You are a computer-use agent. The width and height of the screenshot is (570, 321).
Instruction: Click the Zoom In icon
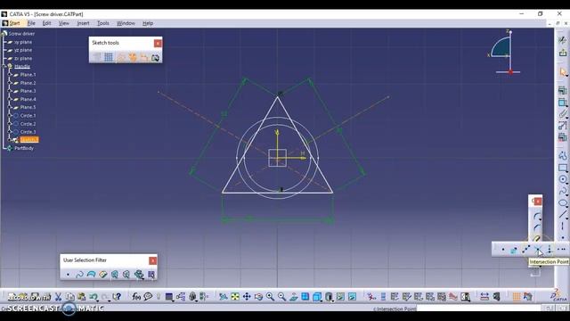[x=270, y=297]
